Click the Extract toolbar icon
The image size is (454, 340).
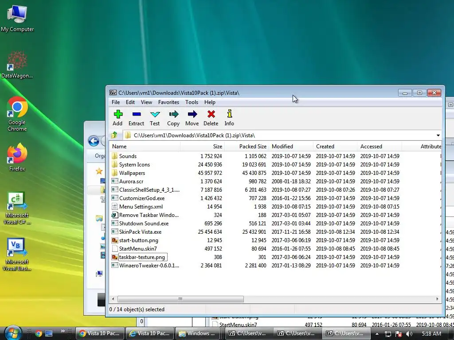coord(137,114)
